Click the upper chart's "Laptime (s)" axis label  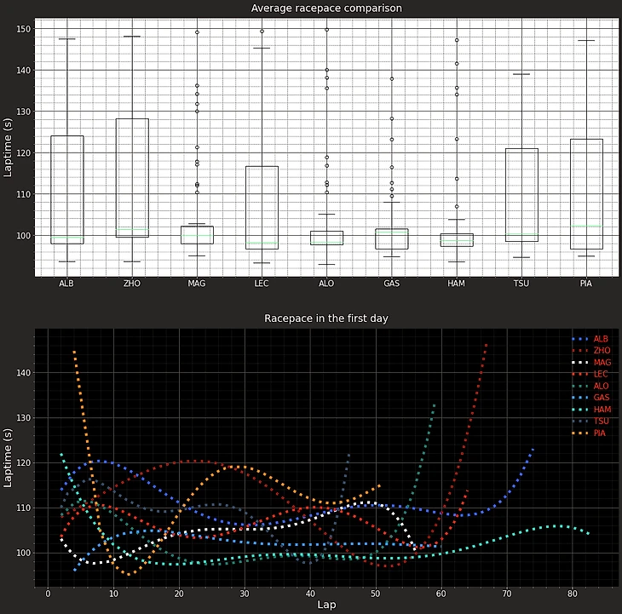coord(9,146)
